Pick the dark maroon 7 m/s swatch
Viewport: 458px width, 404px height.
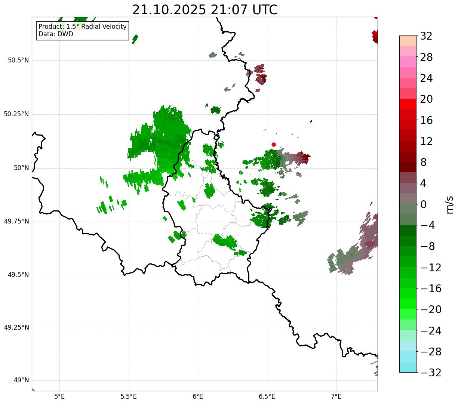click(408, 167)
